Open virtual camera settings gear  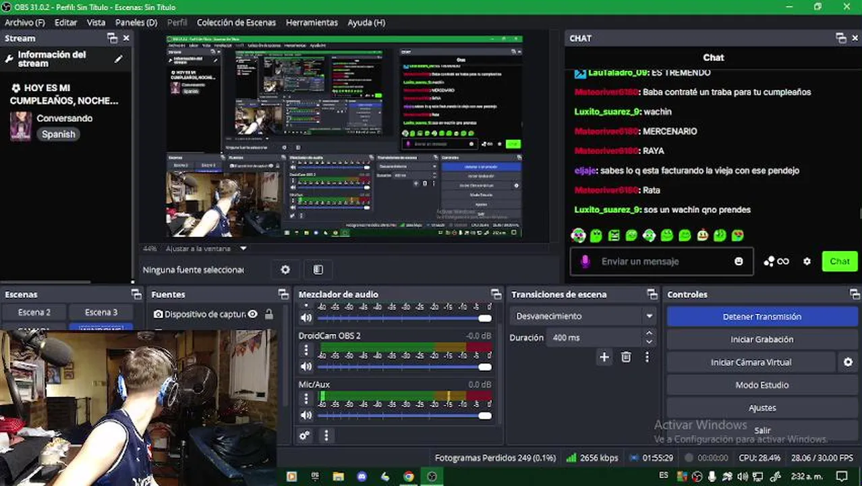849,362
